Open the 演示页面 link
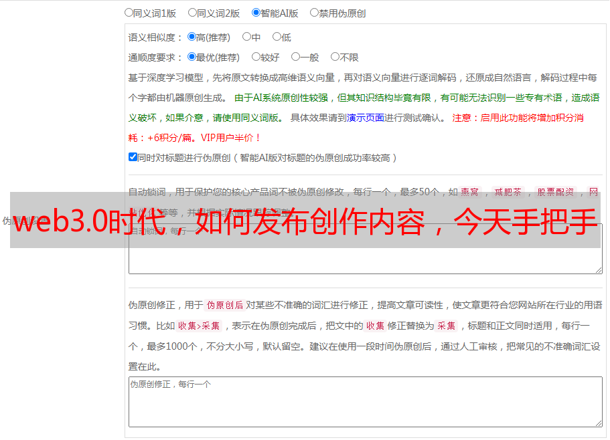Screen dimensions: 610x440 coord(365,118)
